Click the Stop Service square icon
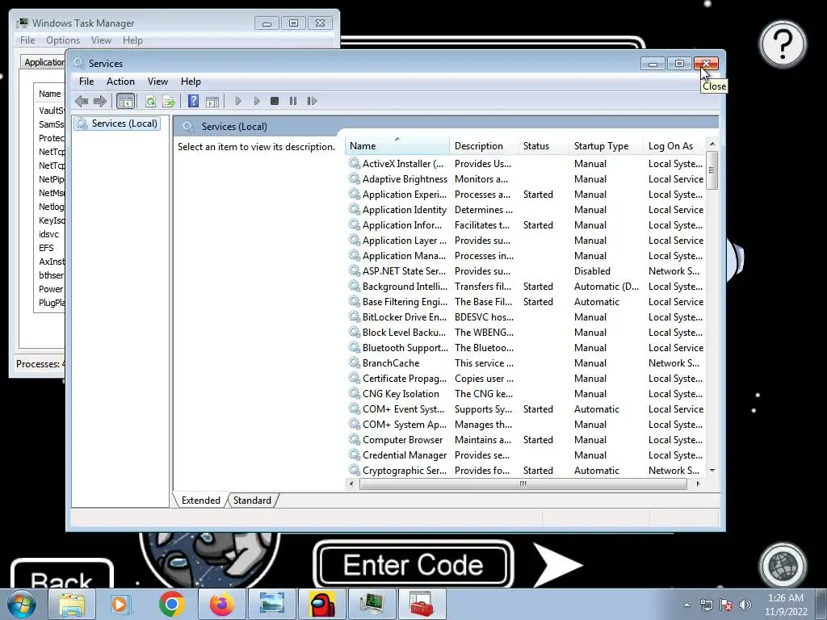This screenshot has width=827, height=620. coord(275,101)
